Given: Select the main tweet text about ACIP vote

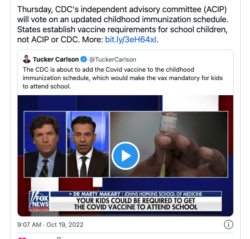Looking at the screenshot, I should 122,24.
